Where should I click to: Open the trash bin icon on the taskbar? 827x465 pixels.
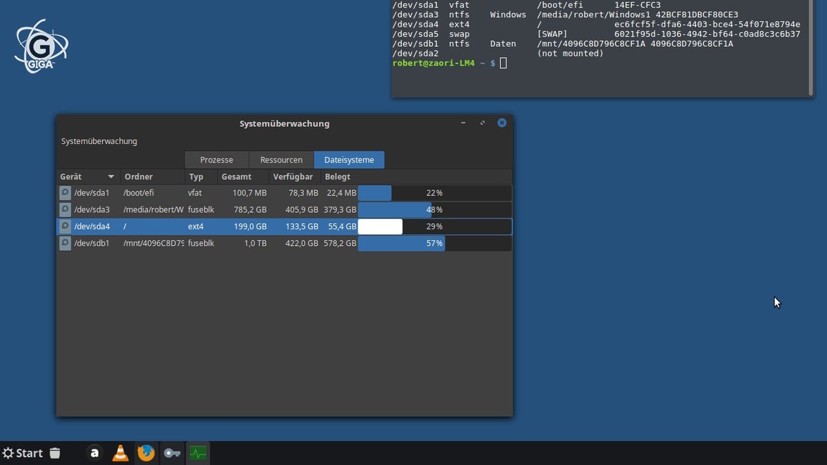point(54,453)
